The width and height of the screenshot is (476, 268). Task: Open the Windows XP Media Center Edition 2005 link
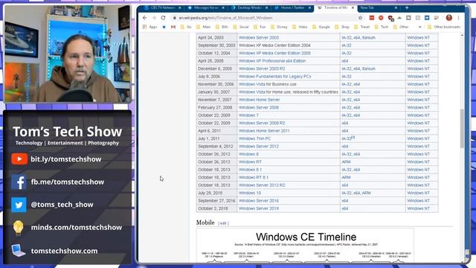pyautogui.click(x=274, y=53)
